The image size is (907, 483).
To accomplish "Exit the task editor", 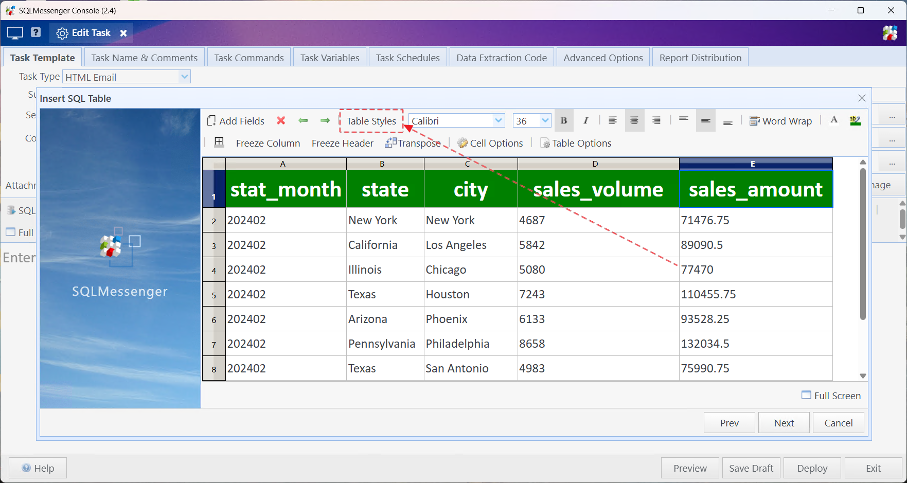I will point(874,468).
